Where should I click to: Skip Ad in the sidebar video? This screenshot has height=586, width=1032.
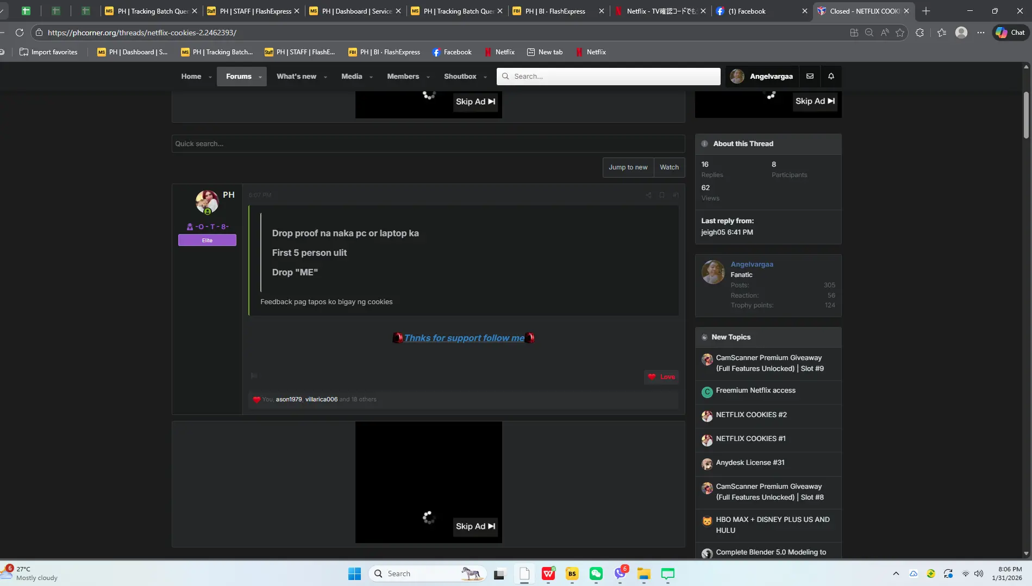click(x=815, y=101)
